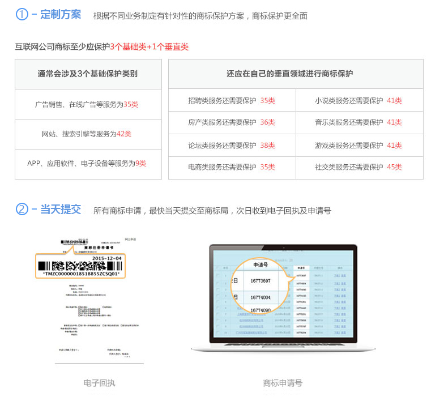Select the 定制方案 heading

[x=60, y=15]
